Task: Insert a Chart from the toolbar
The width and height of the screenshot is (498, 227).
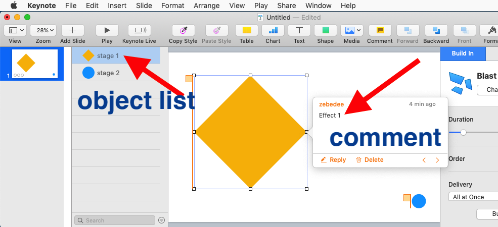Action: coord(273,30)
